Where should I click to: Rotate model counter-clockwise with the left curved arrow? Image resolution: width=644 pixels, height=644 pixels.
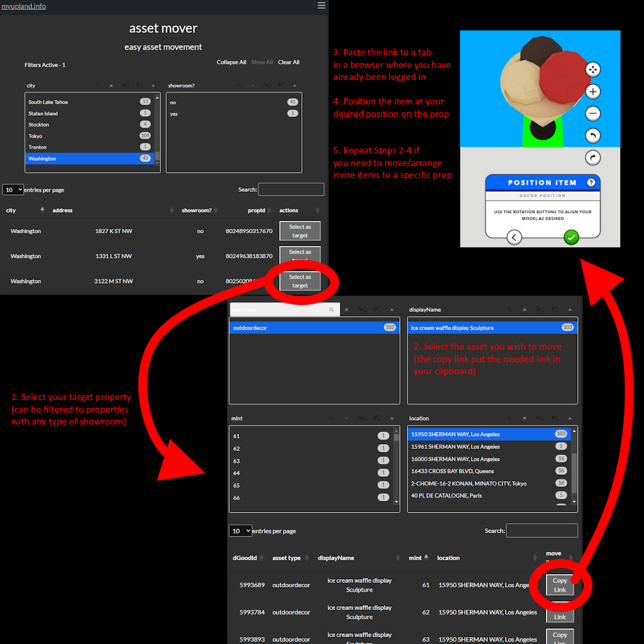pyautogui.click(x=592, y=135)
